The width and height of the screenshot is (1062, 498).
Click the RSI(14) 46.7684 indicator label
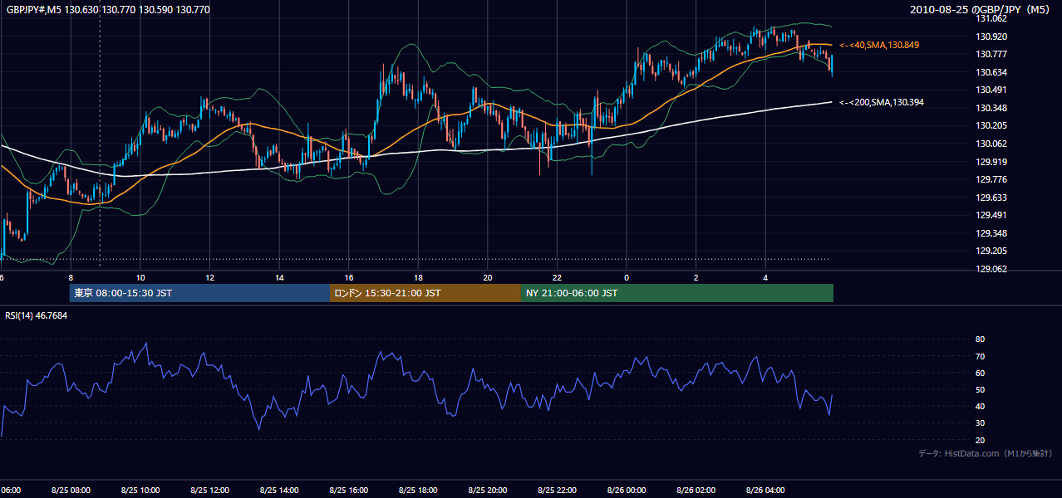[x=37, y=315]
